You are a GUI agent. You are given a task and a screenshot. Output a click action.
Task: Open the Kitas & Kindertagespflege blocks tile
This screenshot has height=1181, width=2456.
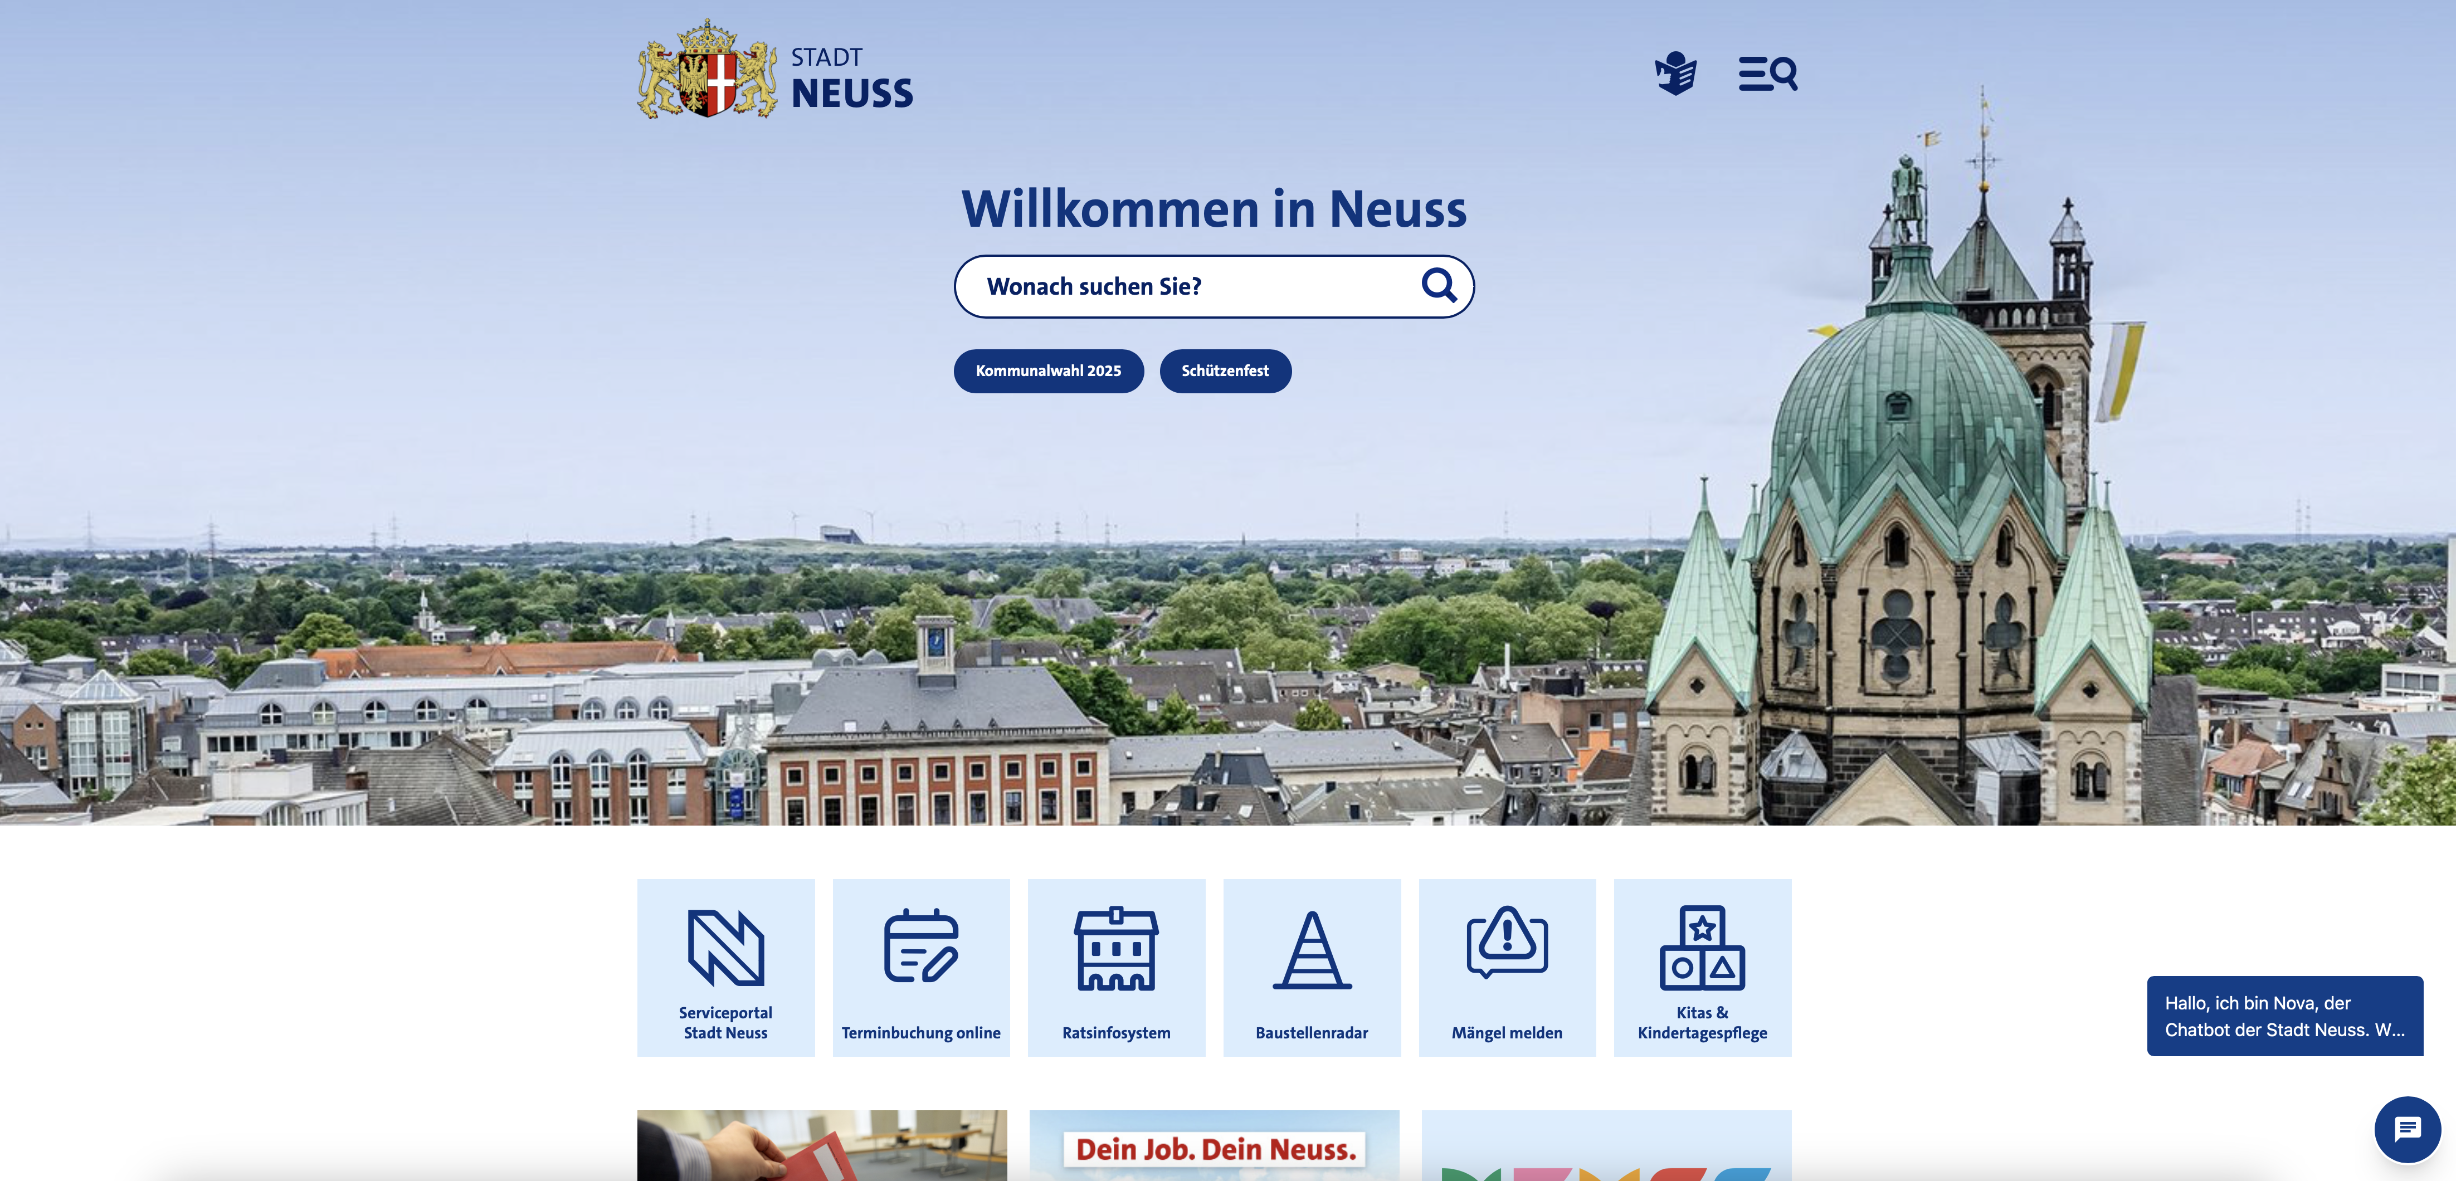tap(1703, 968)
